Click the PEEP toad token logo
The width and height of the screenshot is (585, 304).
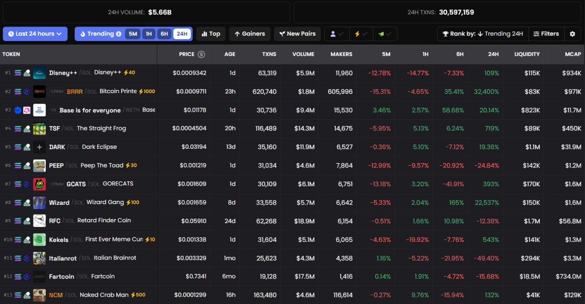coord(39,166)
